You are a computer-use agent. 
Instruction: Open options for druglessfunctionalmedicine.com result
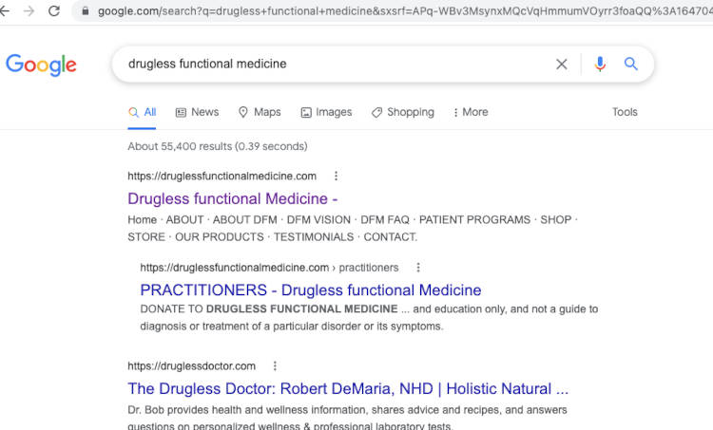[336, 176]
